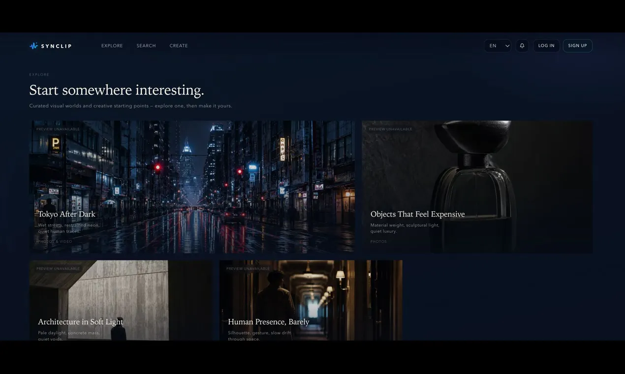The image size is (625, 374).
Task: Open the Create menu item
Action: click(179, 46)
